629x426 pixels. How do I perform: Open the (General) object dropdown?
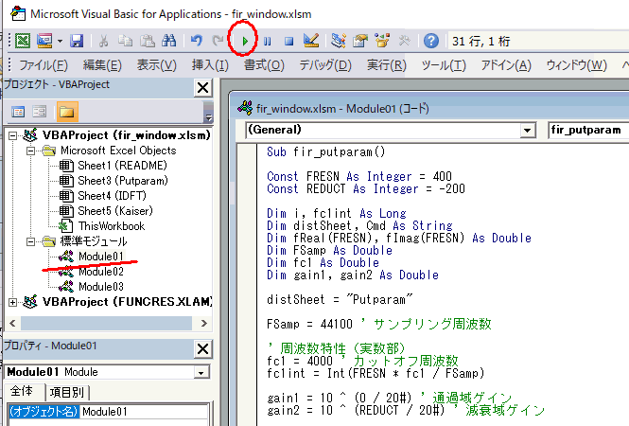tap(527, 130)
